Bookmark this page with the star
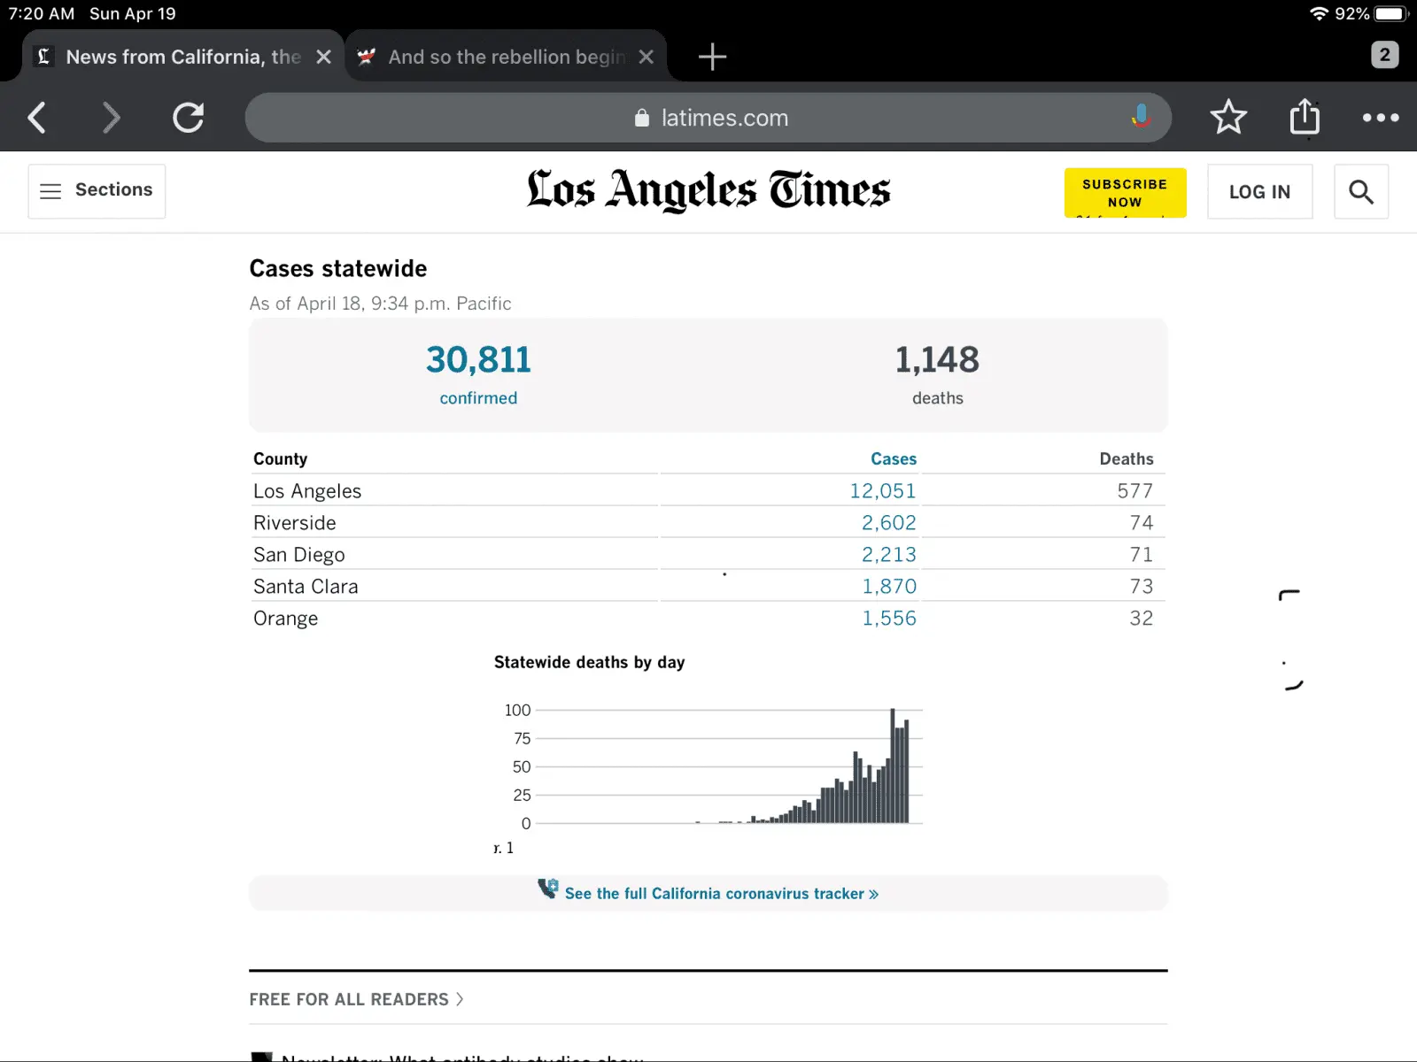Image resolution: width=1417 pixels, height=1062 pixels. pos(1228,117)
